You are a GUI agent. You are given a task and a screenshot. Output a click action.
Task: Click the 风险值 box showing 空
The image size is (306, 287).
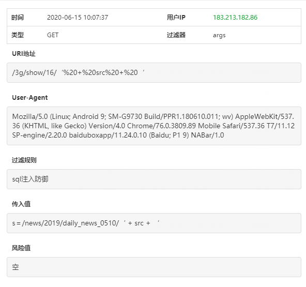(154, 267)
